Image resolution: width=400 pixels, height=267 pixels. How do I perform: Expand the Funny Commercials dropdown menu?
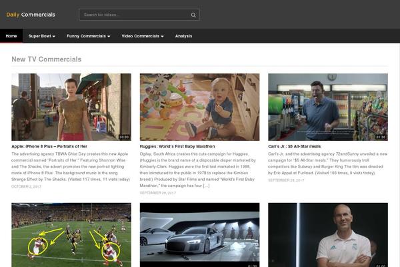[x=88, y=36]
